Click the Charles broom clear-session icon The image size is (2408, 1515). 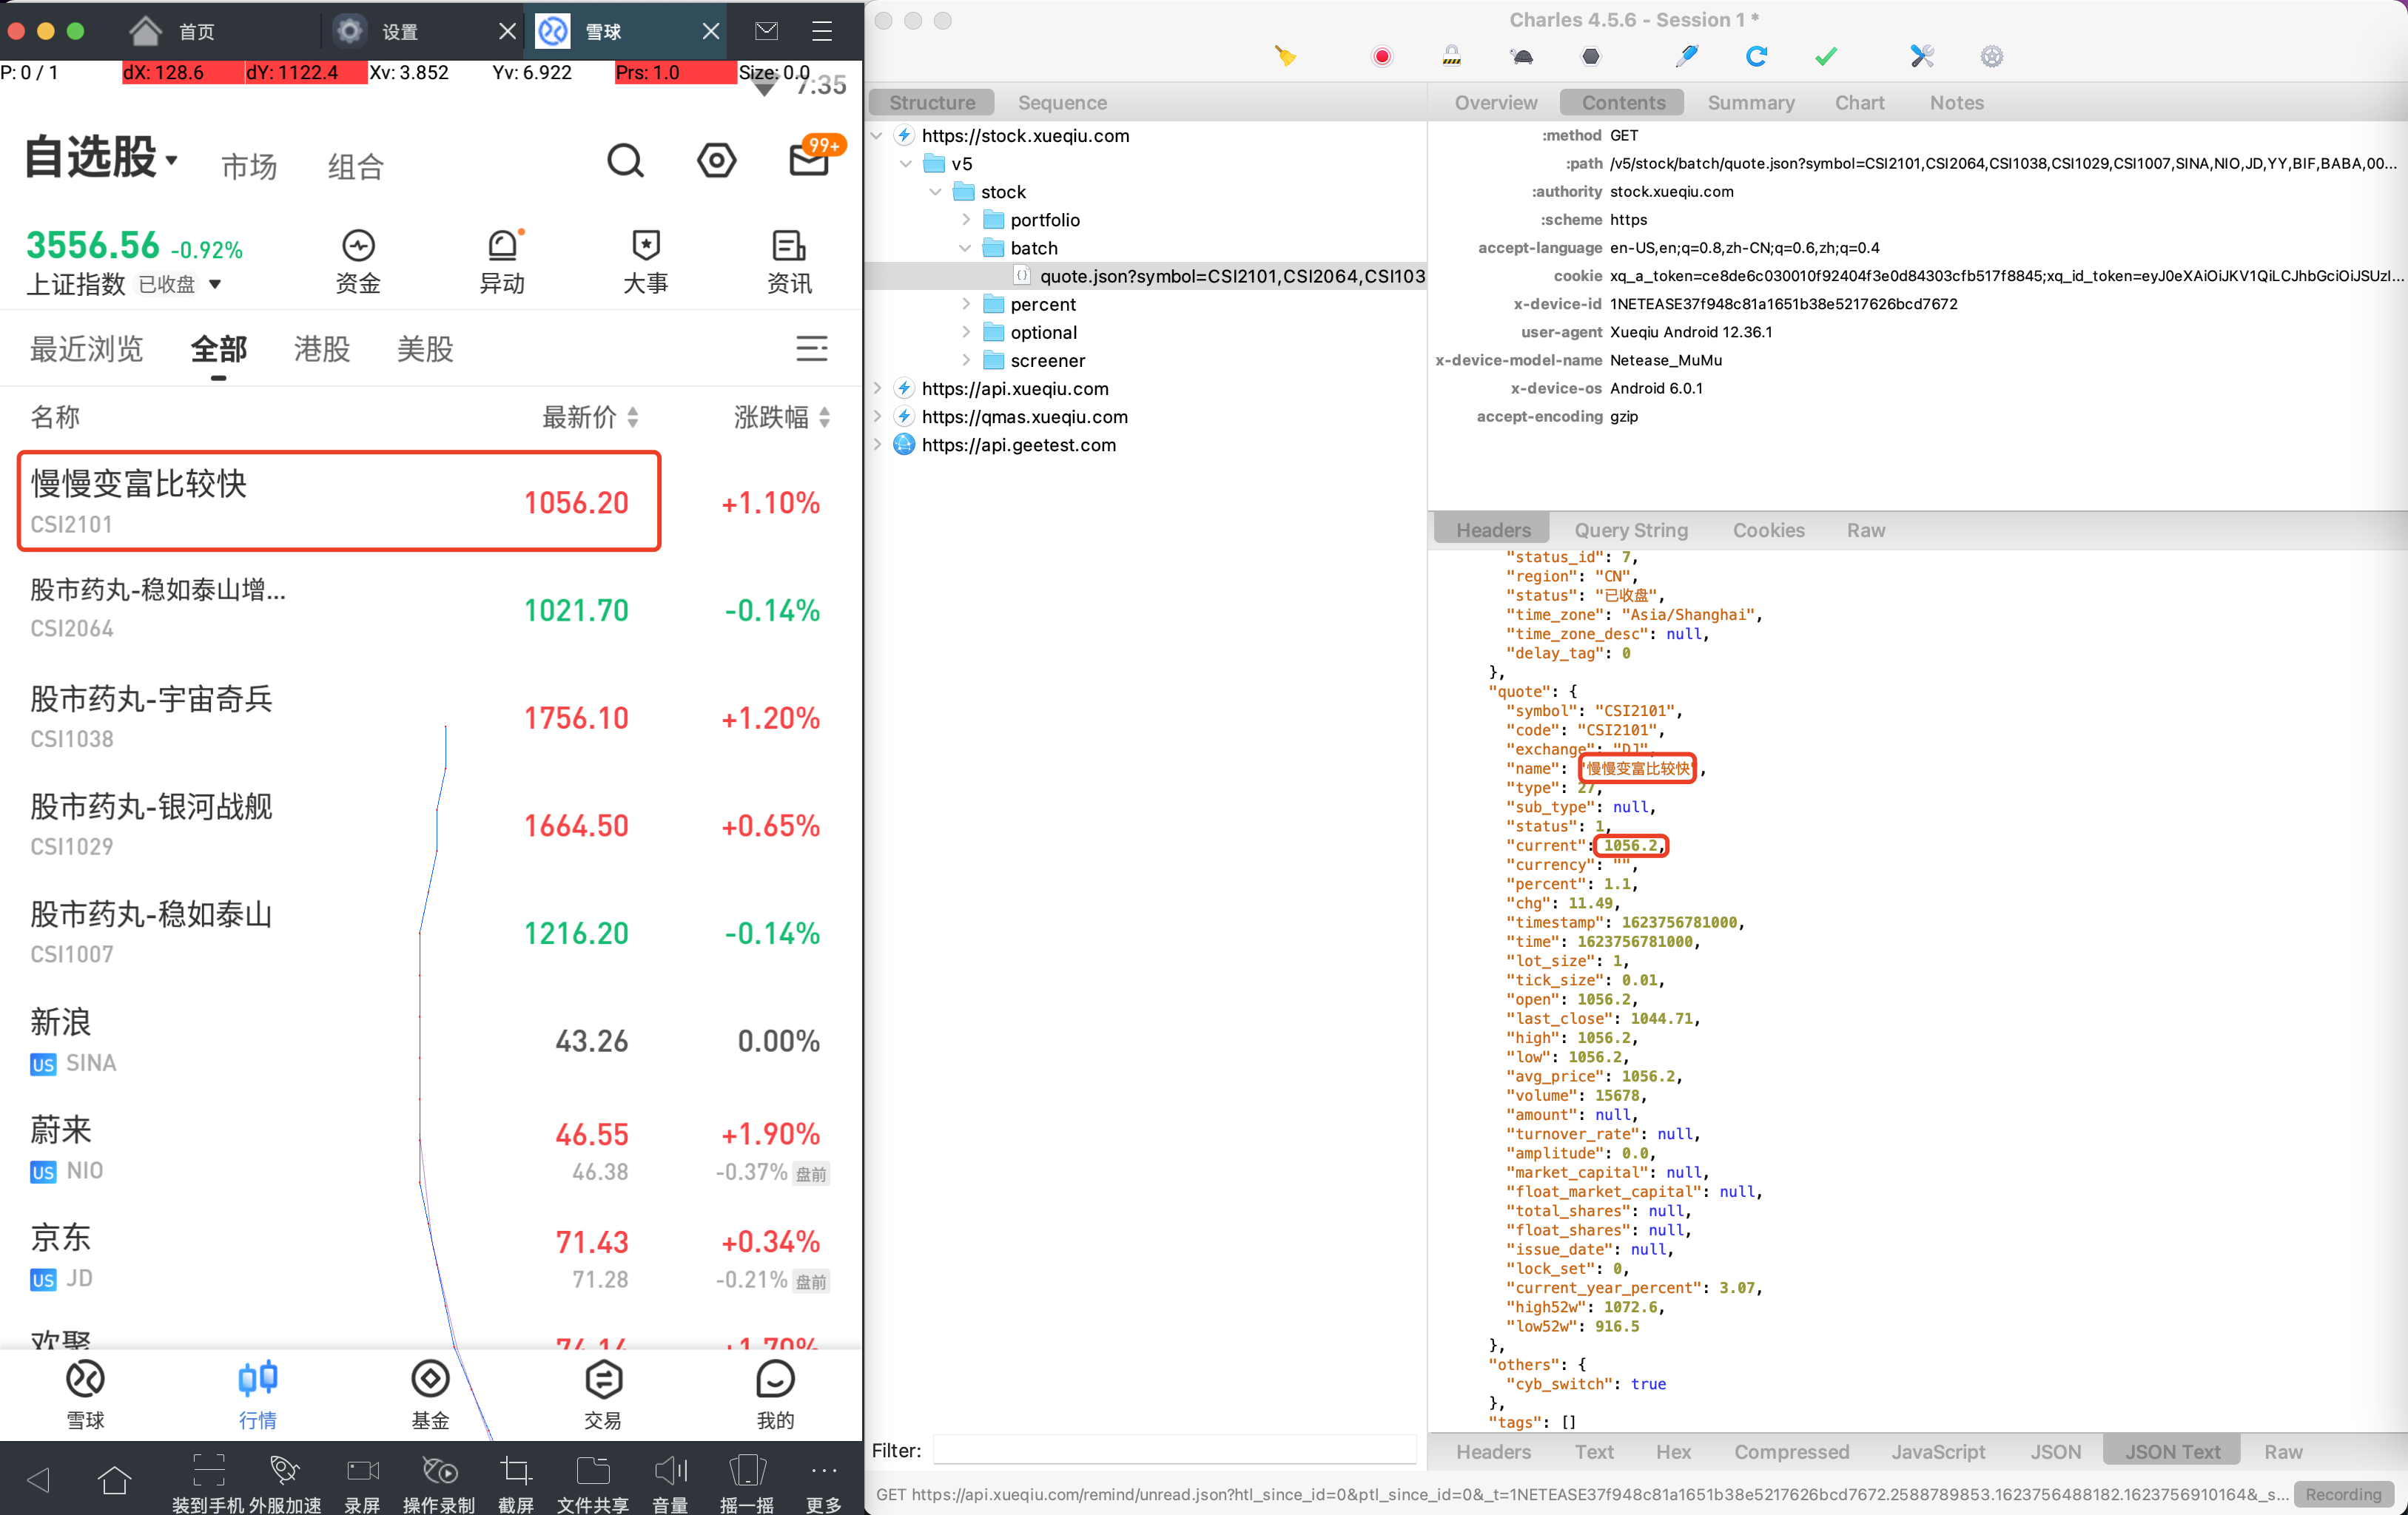(1285, 56)
